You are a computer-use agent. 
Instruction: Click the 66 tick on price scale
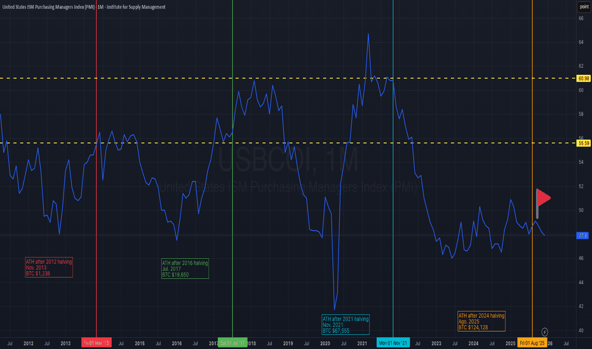pos(581,18)
